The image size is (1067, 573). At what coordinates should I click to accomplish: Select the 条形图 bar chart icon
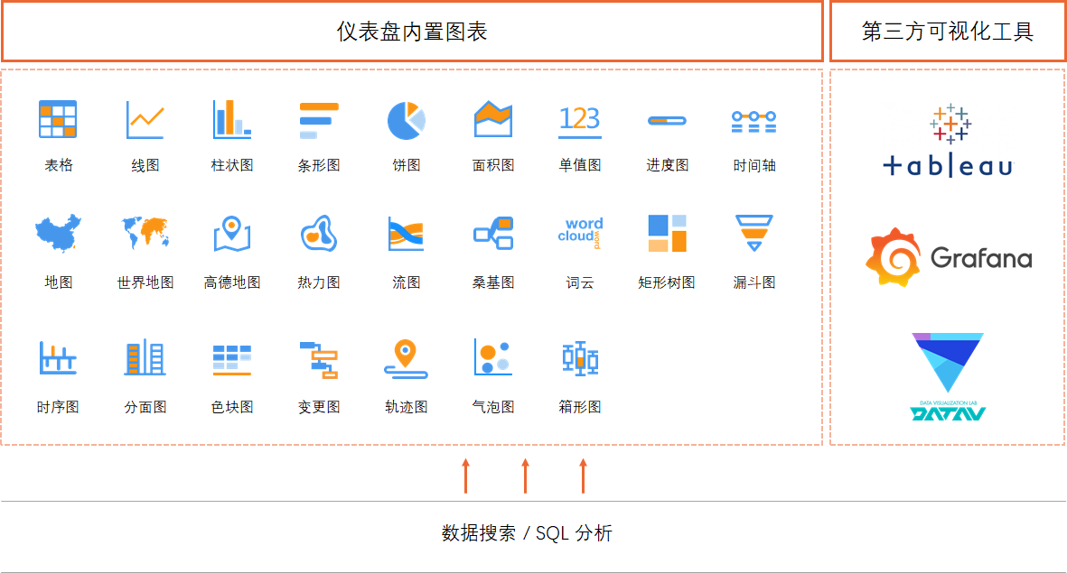[319, 120]
